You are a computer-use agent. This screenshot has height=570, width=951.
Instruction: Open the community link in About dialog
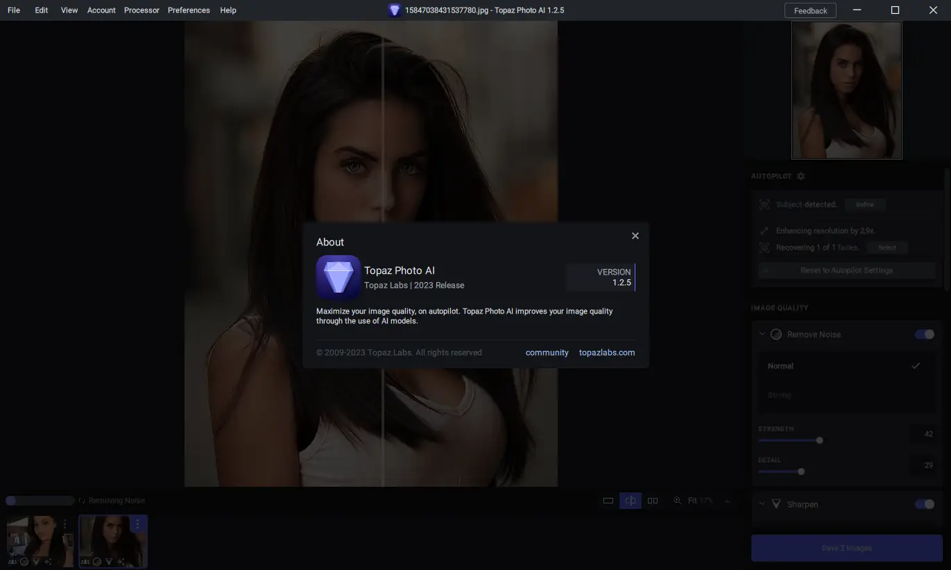click(547, 352)
